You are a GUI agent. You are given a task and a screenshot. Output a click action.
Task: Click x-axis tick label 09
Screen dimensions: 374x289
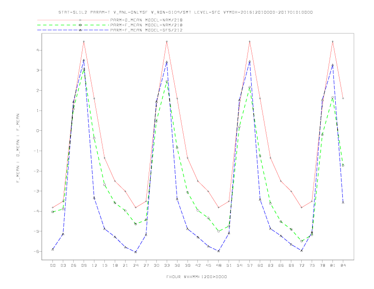[84, 265]
